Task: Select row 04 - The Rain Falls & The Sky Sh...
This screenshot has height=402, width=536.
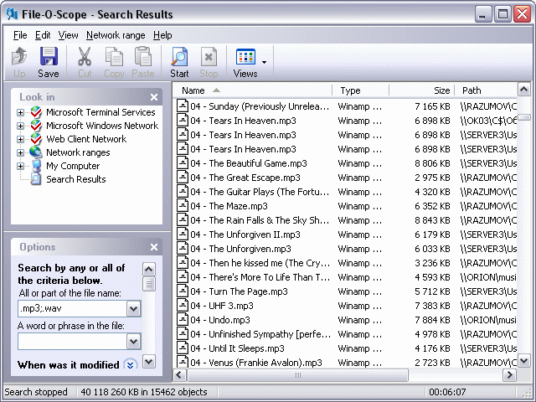Action: click(x=346, y=220)
